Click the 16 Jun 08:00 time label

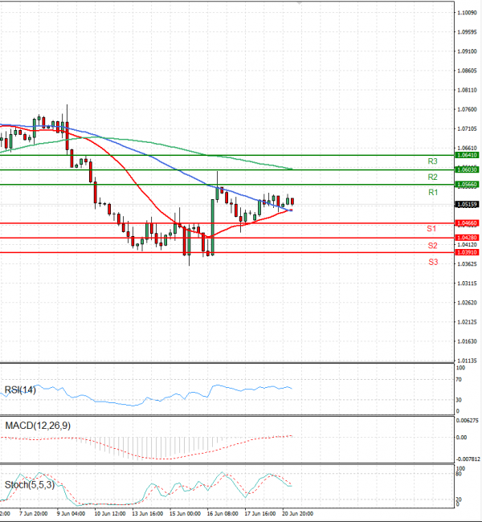pos(223,514)
